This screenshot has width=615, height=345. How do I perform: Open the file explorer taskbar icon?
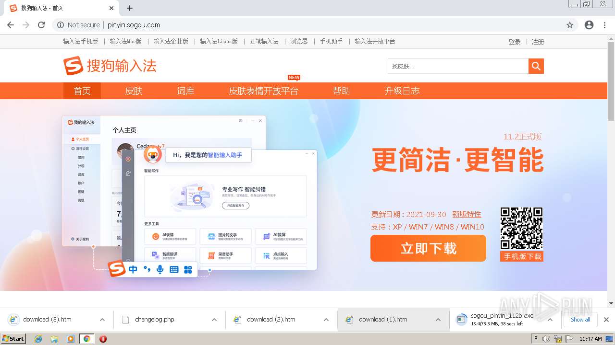[54, 339]
